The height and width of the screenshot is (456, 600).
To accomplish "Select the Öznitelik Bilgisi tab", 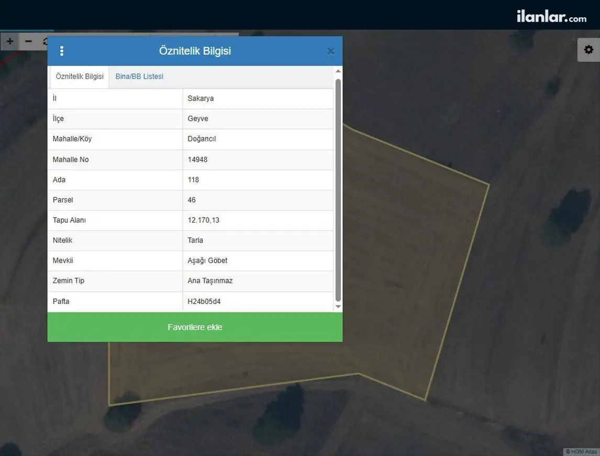I will click(80, 76).
